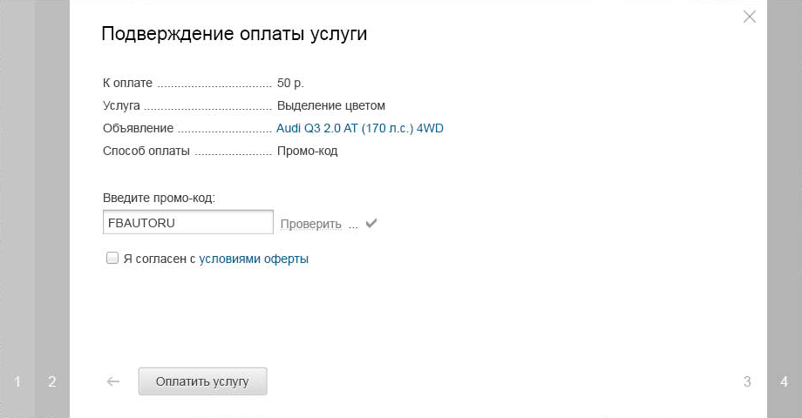802x418 pixels.
Task: Open the условиями оферты terms link
Action: tap(254, 259)
